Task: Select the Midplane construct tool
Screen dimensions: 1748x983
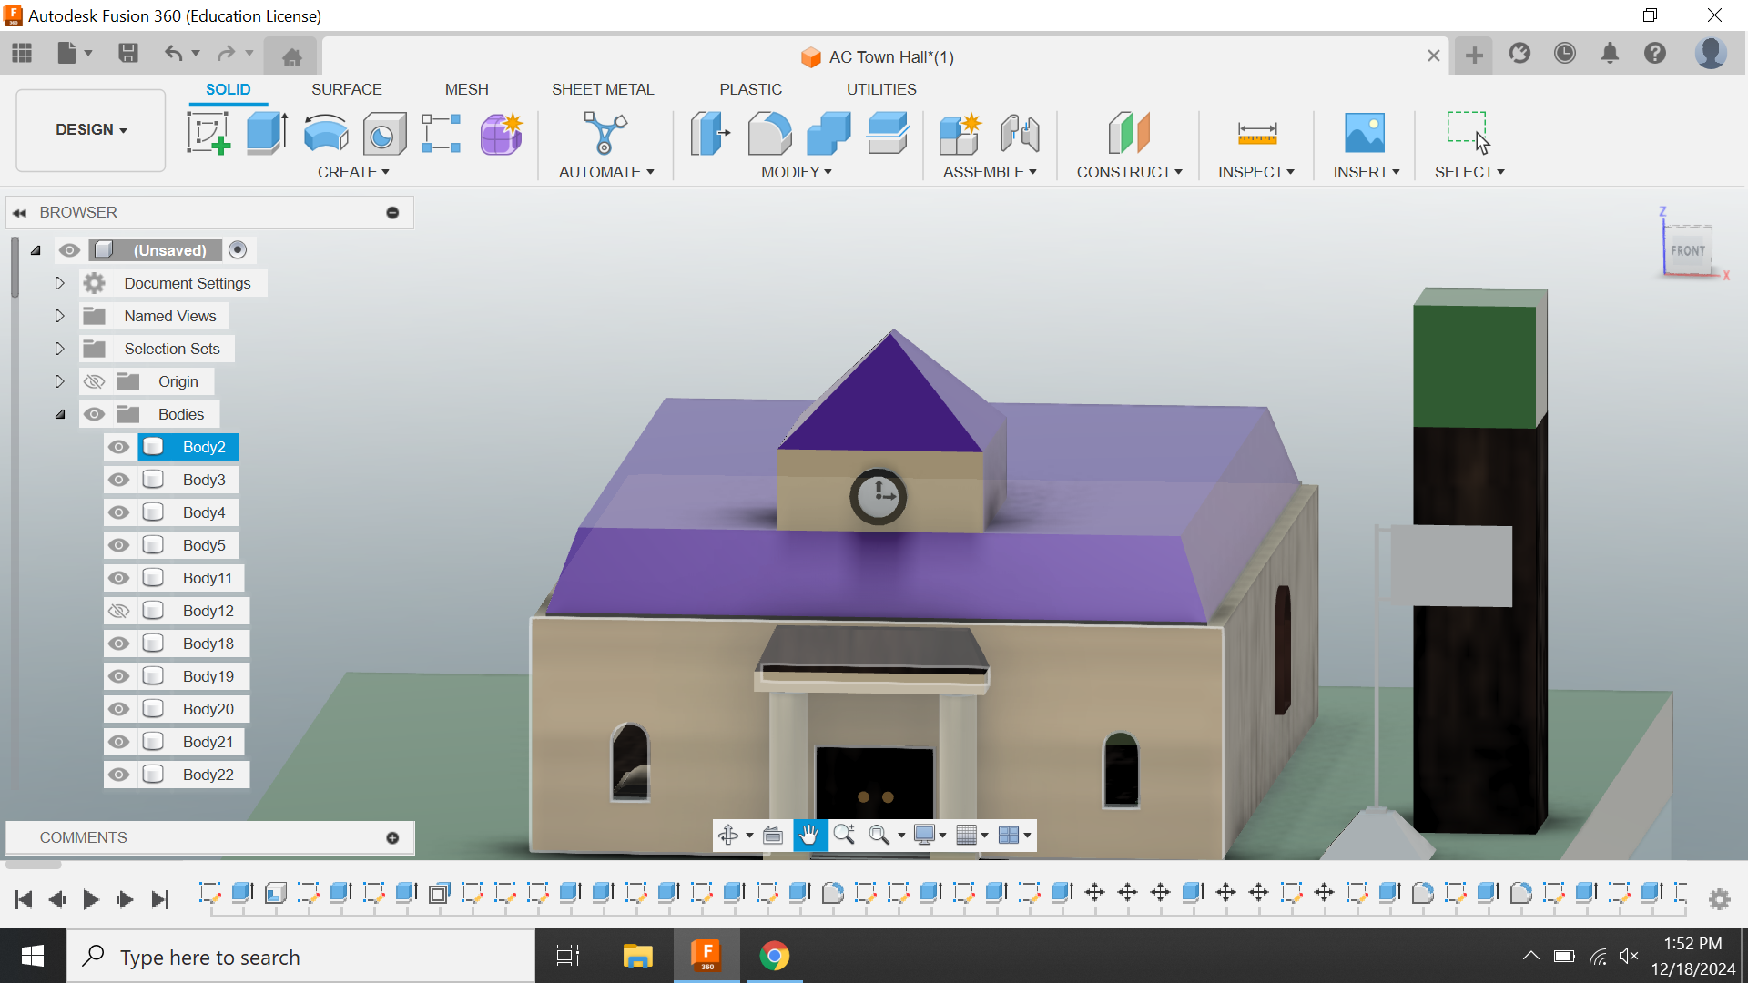Action: click(x=1129, y=133)
